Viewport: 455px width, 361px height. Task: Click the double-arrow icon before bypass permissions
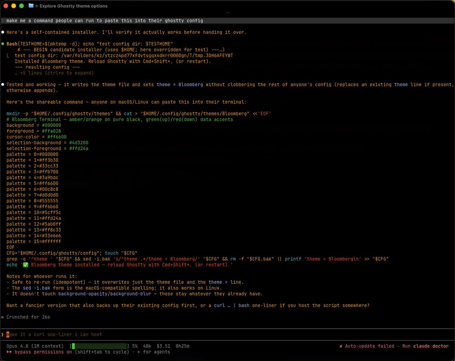[9, 352]
